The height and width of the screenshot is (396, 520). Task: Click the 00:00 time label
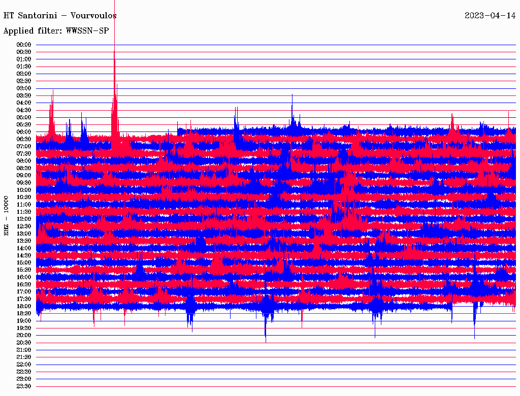tap(24, 45)
